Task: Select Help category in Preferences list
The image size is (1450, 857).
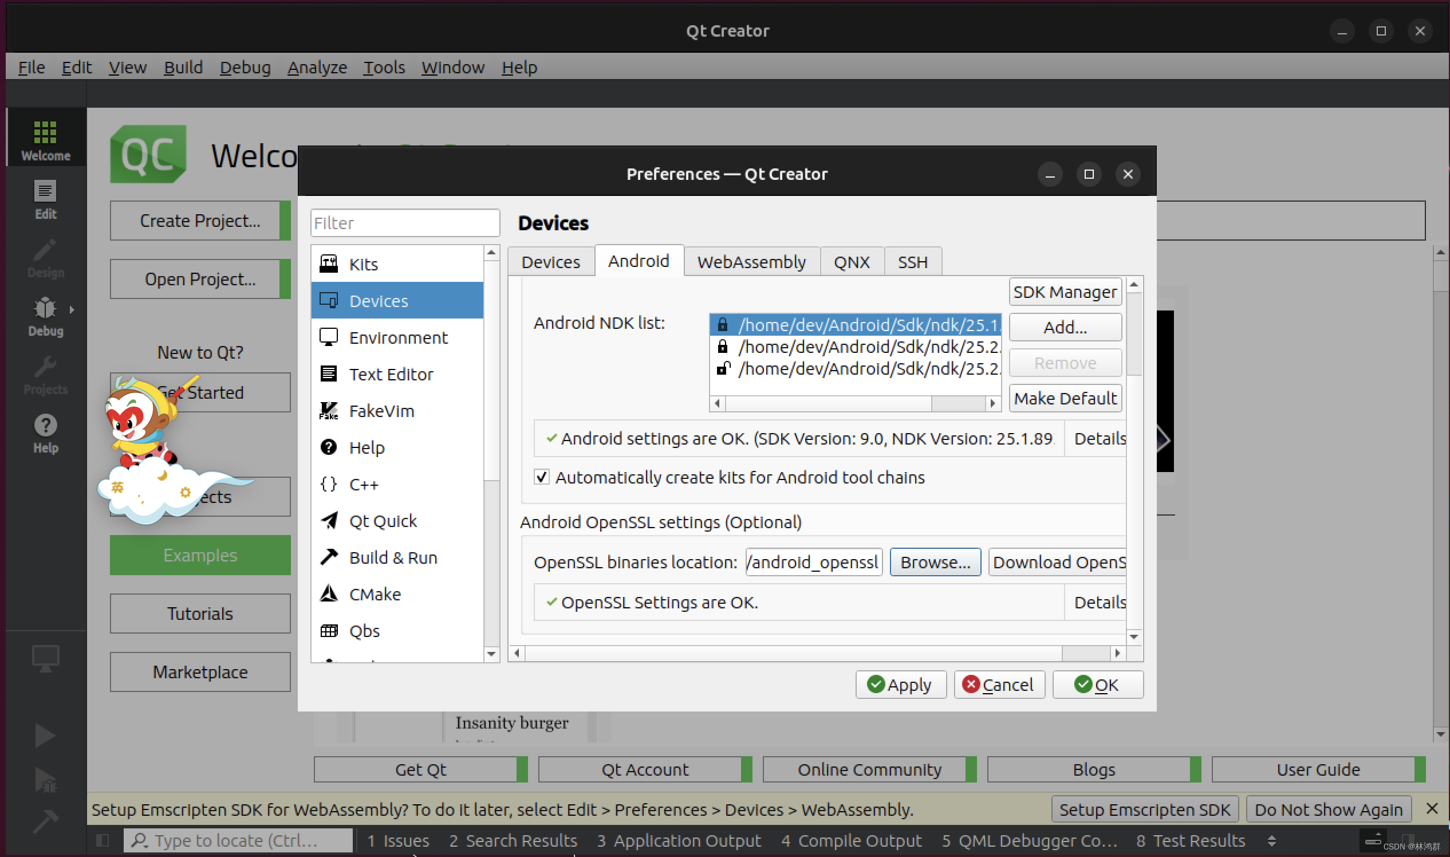Action: tap(397, 447)
